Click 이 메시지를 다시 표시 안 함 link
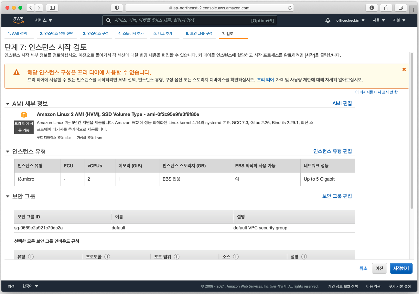The height and width of the screenshot is (294, 419). 376,92
